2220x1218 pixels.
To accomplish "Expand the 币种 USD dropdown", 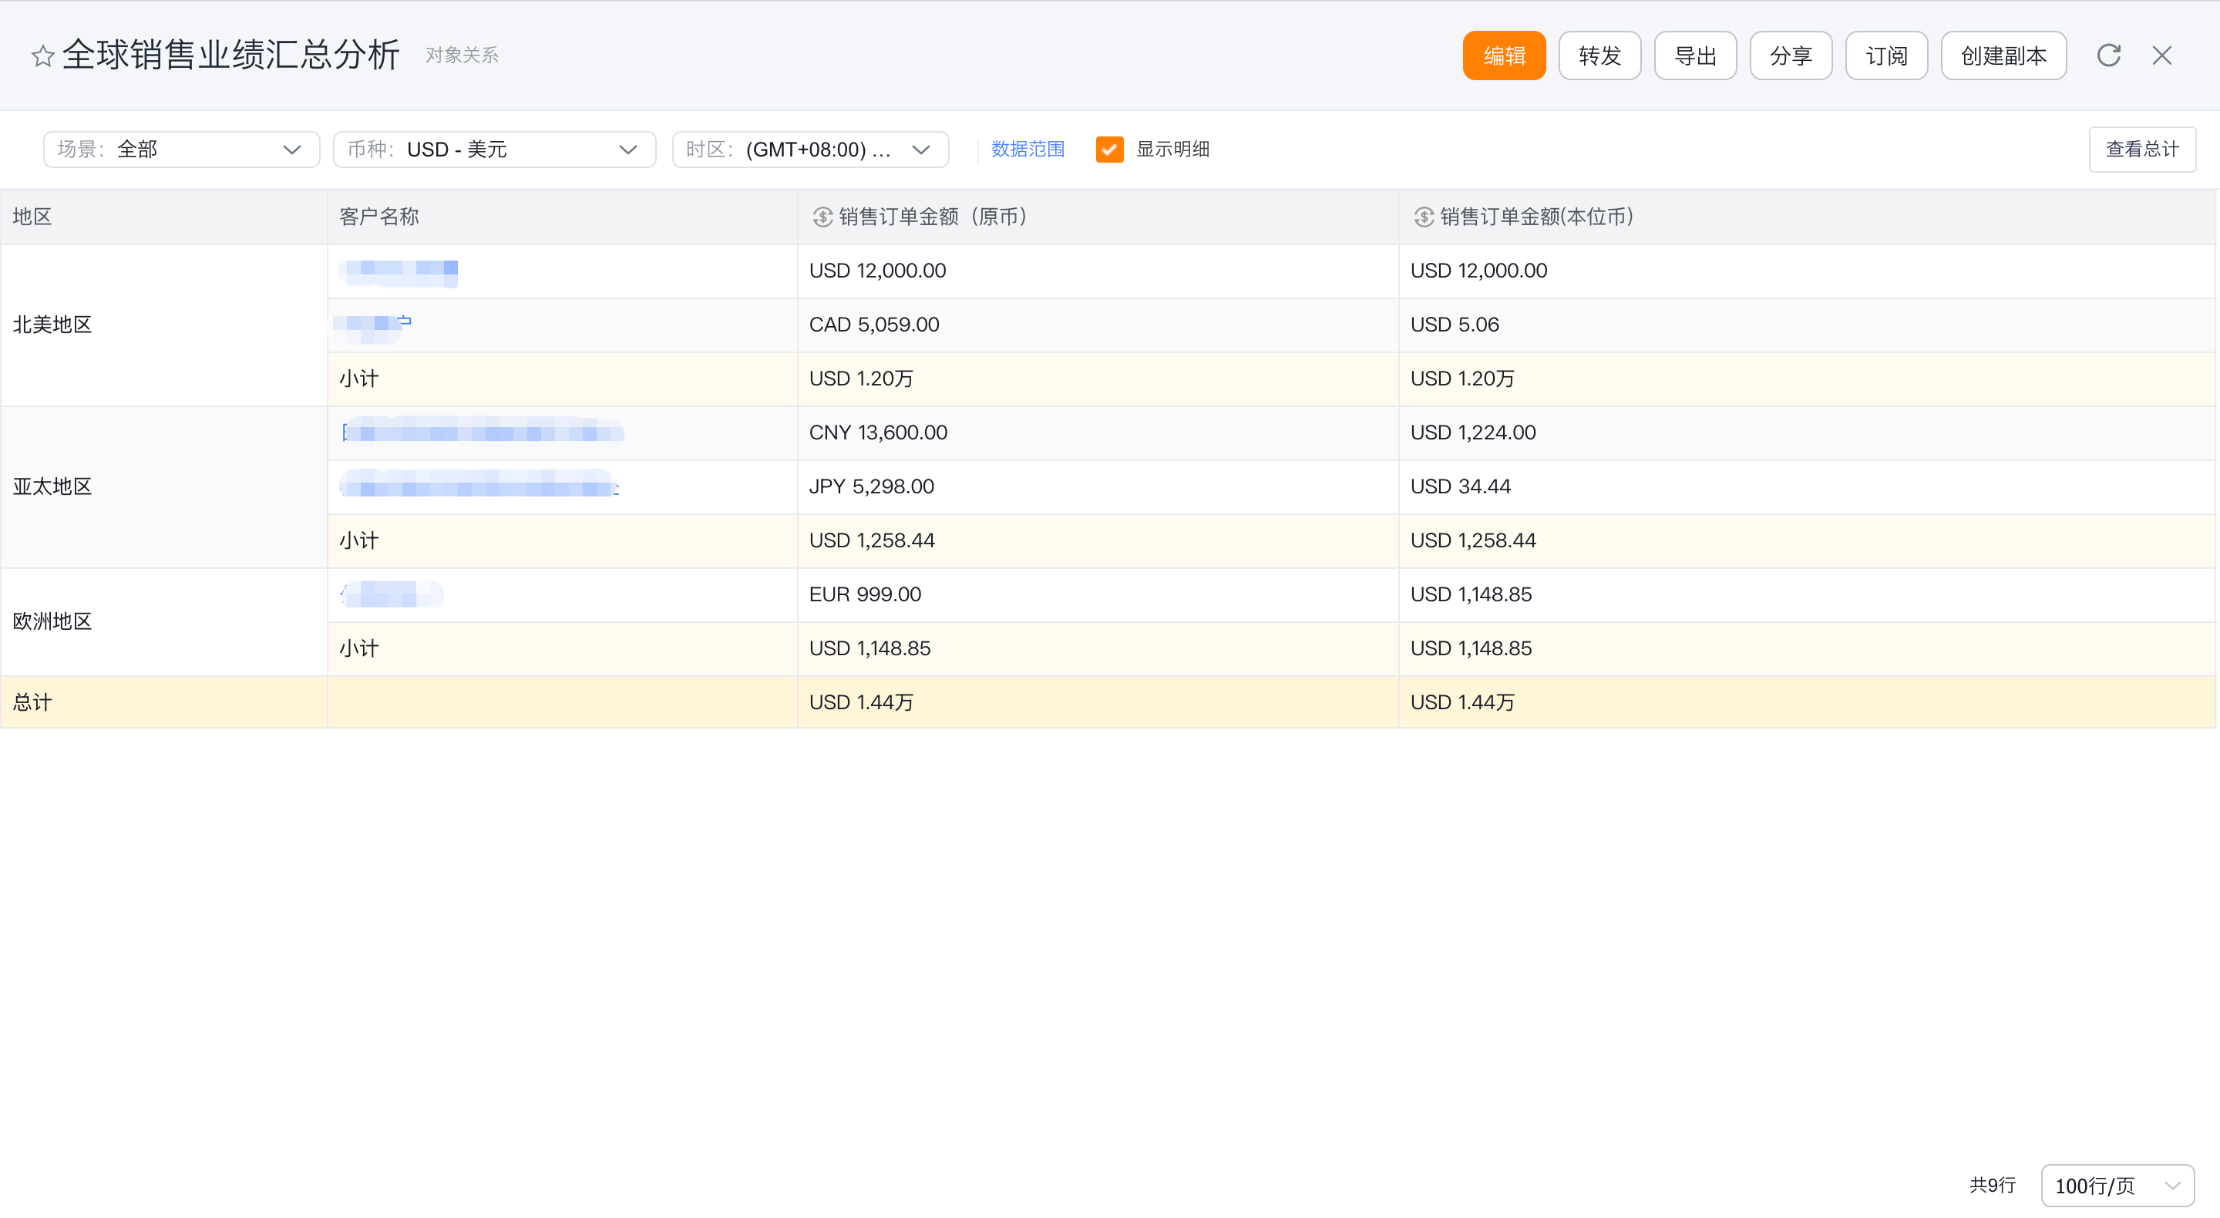I will pos(494,149).
